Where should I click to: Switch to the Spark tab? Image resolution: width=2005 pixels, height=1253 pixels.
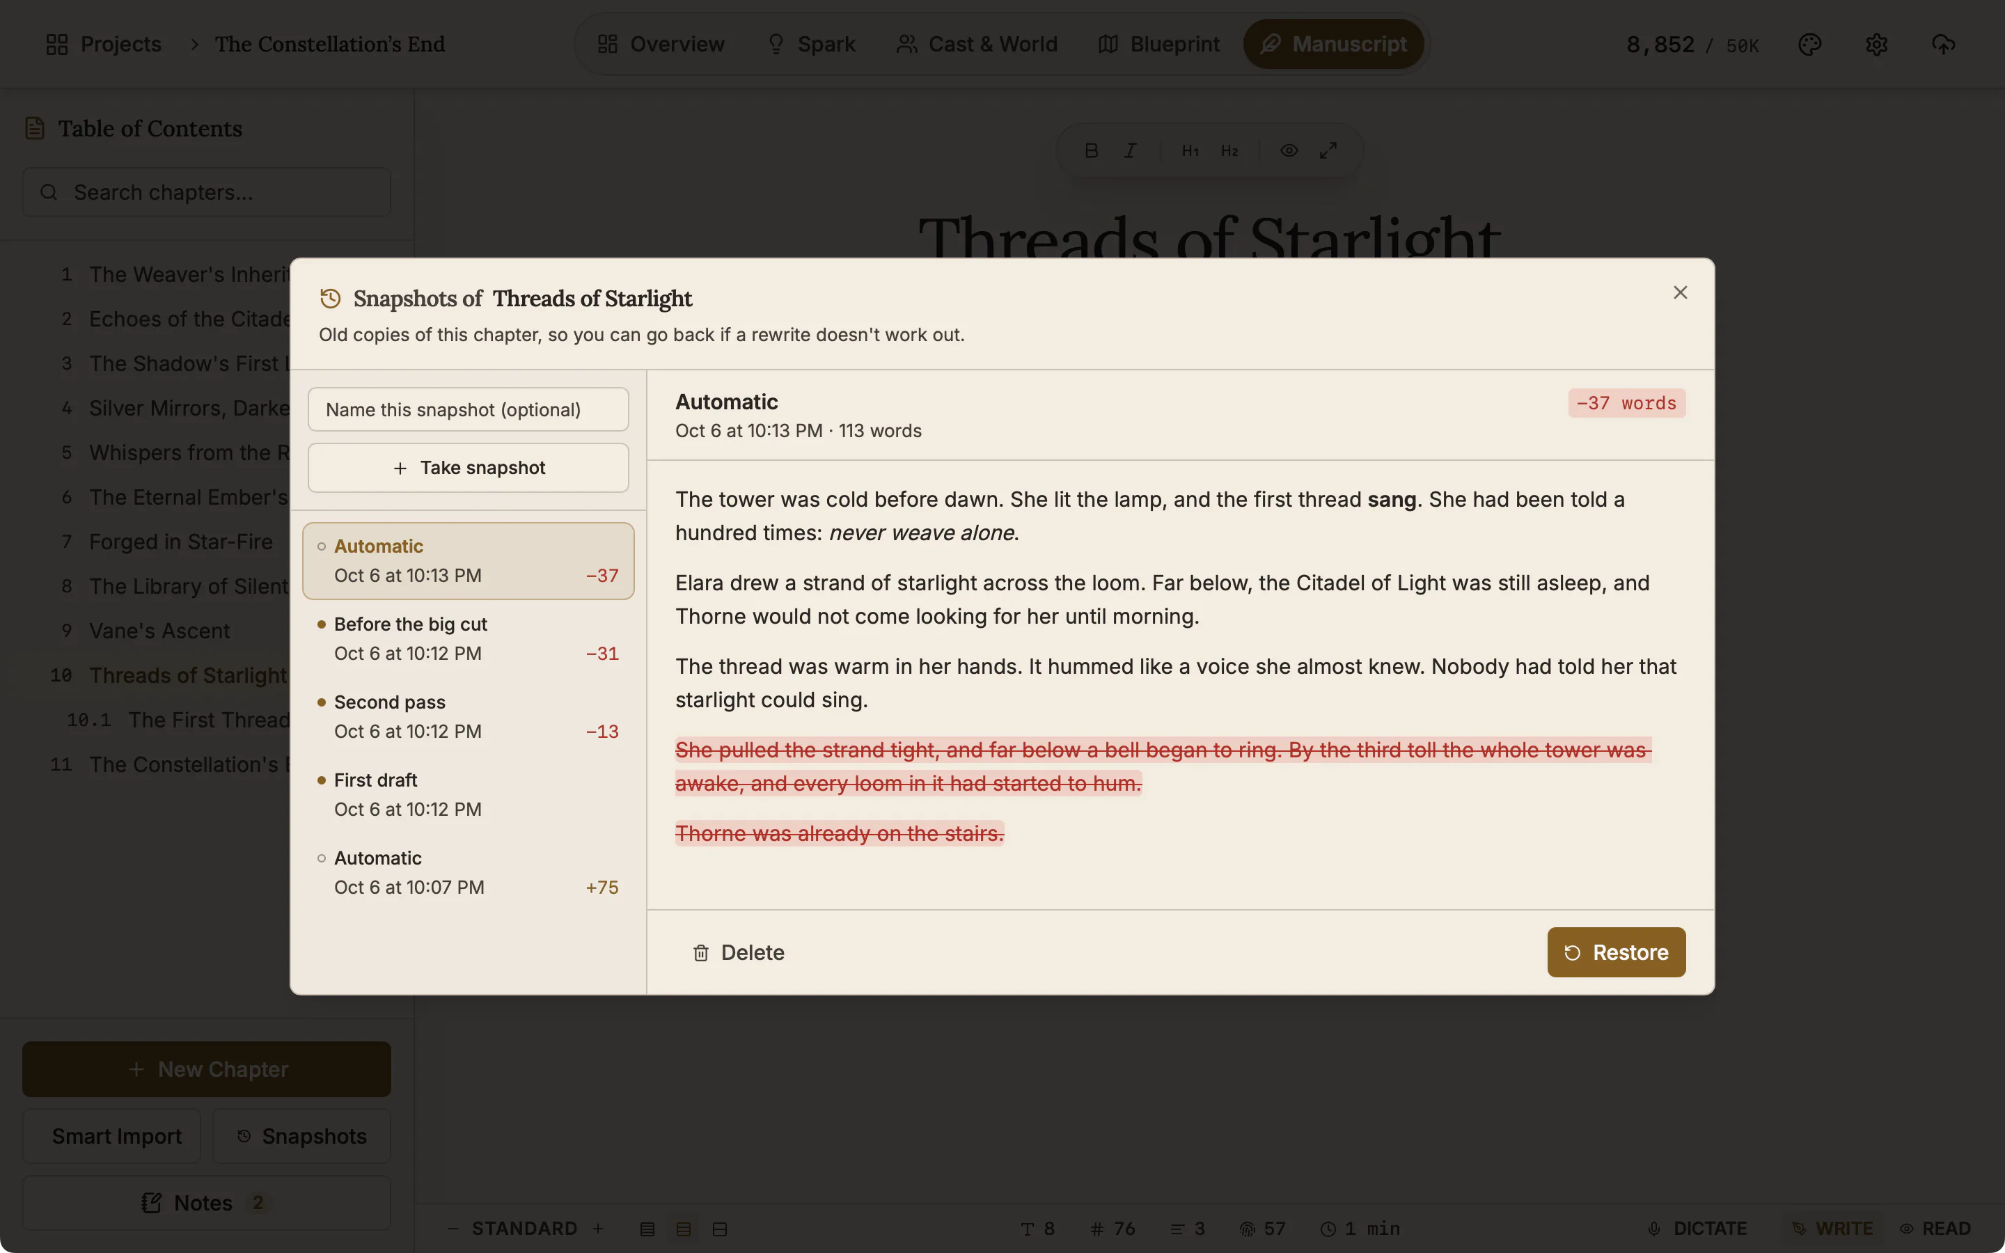811,44
